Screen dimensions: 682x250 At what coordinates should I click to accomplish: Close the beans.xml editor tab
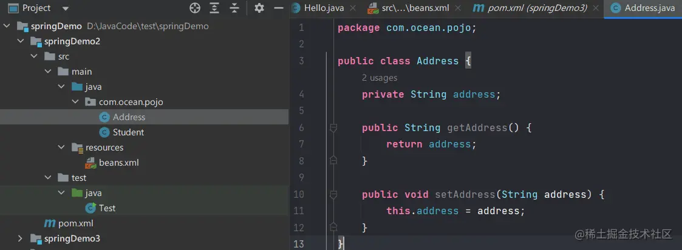pyautogui.click(x=457, y=8)
